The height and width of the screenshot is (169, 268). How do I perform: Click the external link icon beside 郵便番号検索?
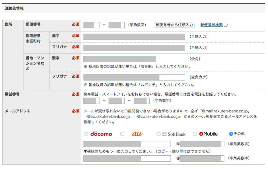pyautogui.click(x=226, y=25)
